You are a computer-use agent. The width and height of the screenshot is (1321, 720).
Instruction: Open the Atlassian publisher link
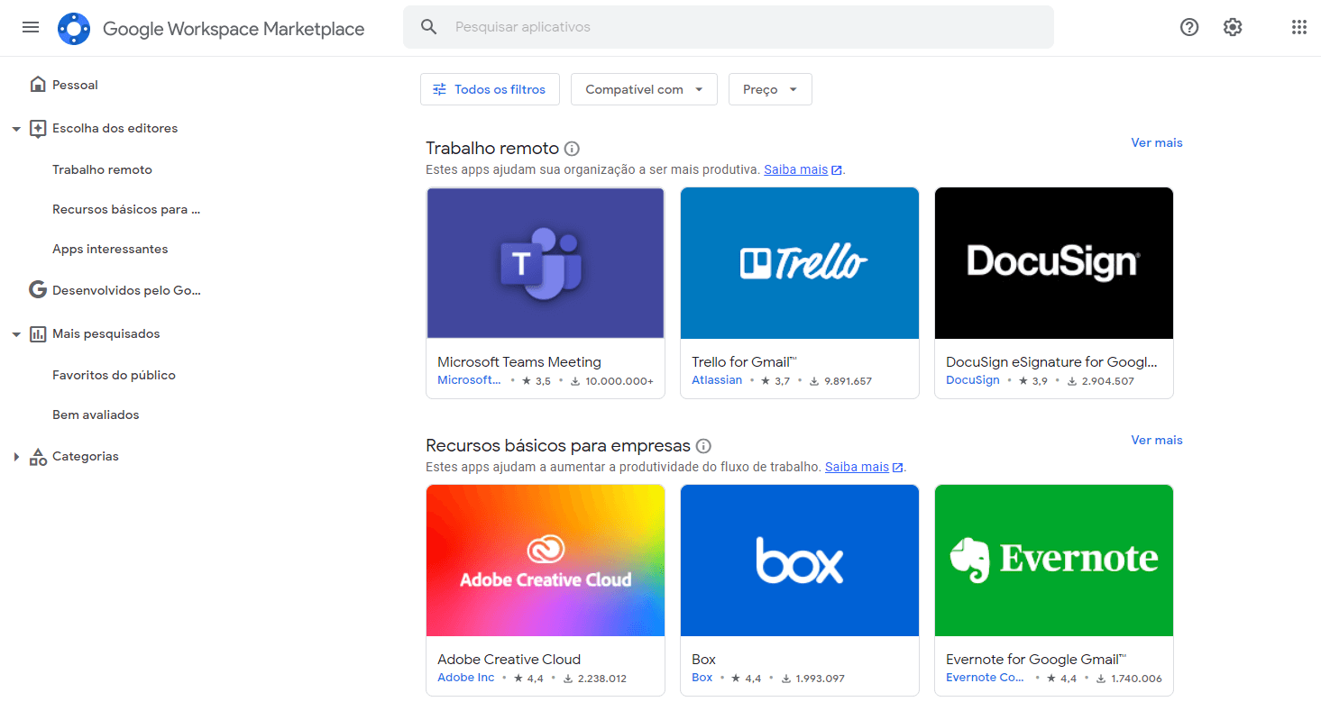pos(717,379)
